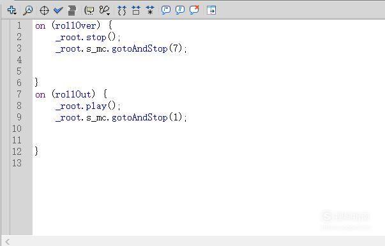
Task: Click Collapse between braces icon
Action: (122, 11)
